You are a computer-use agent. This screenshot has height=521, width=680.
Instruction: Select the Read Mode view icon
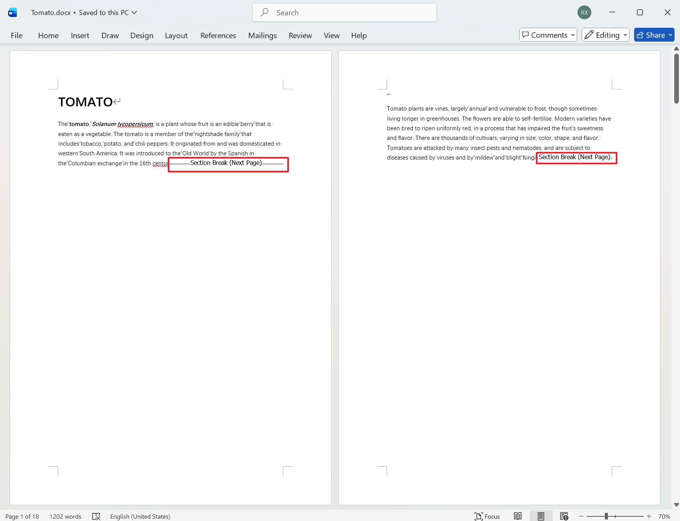tap(517, 516)
